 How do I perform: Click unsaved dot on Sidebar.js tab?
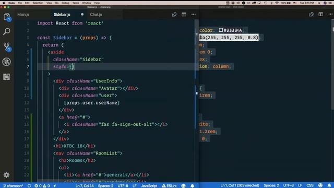click(x=82, y=15)
